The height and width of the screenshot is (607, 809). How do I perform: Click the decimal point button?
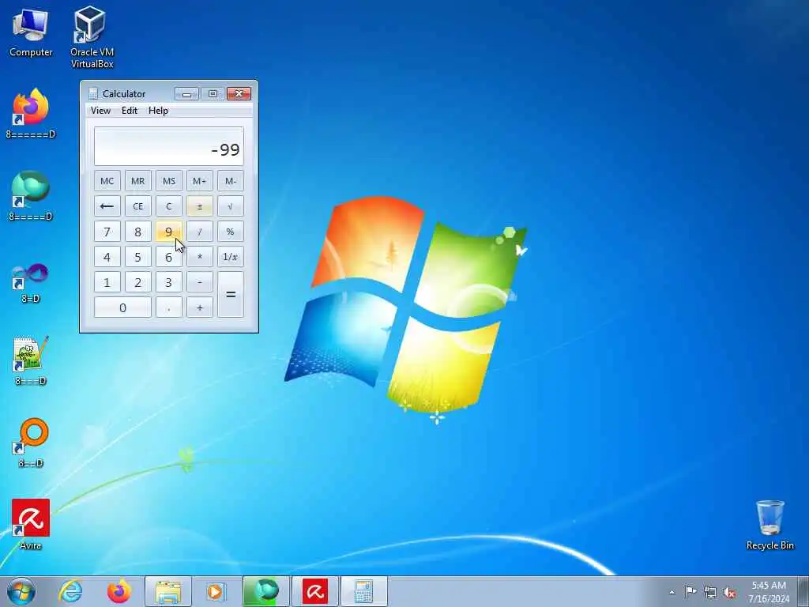[x=169, y=307]
